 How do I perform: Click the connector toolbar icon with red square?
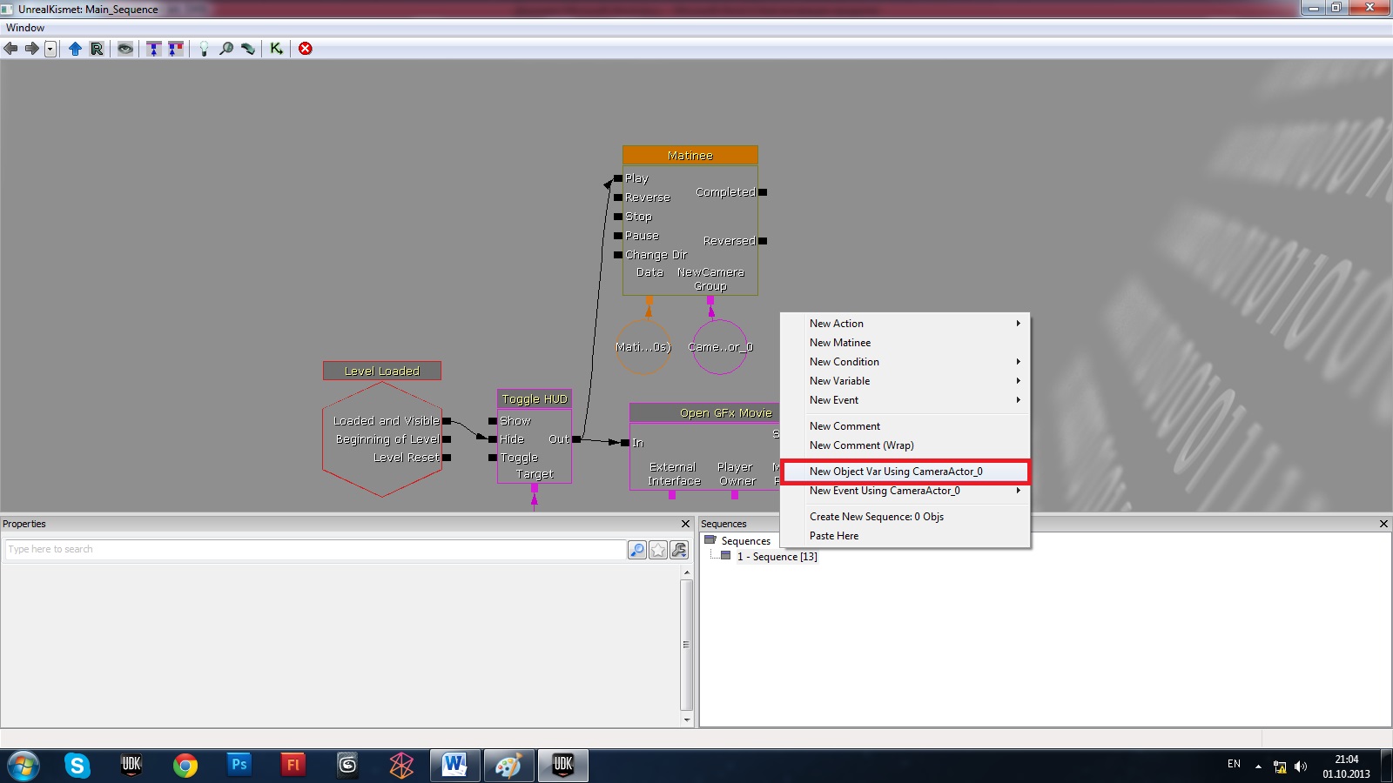[176, 49]
